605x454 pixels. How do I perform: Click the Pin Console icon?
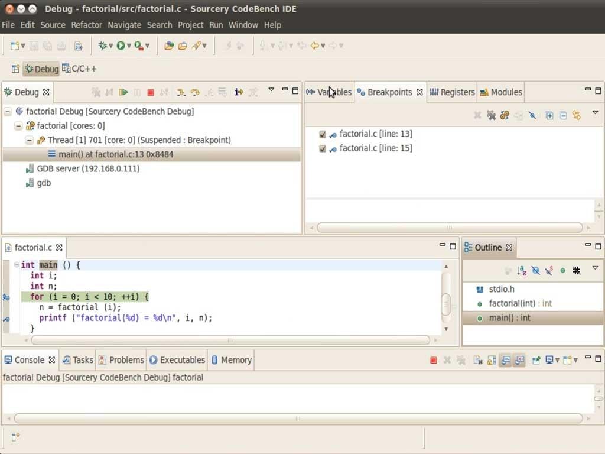[x=536, y=360]
